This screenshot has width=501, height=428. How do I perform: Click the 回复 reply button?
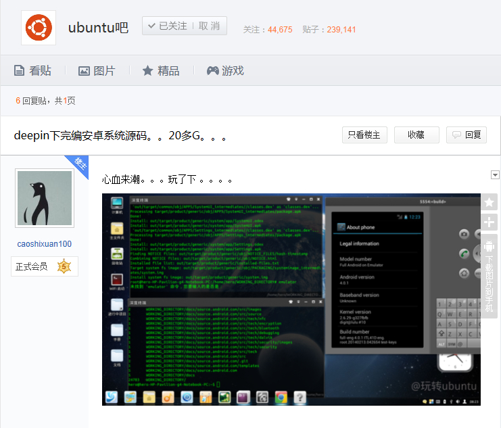467,135
